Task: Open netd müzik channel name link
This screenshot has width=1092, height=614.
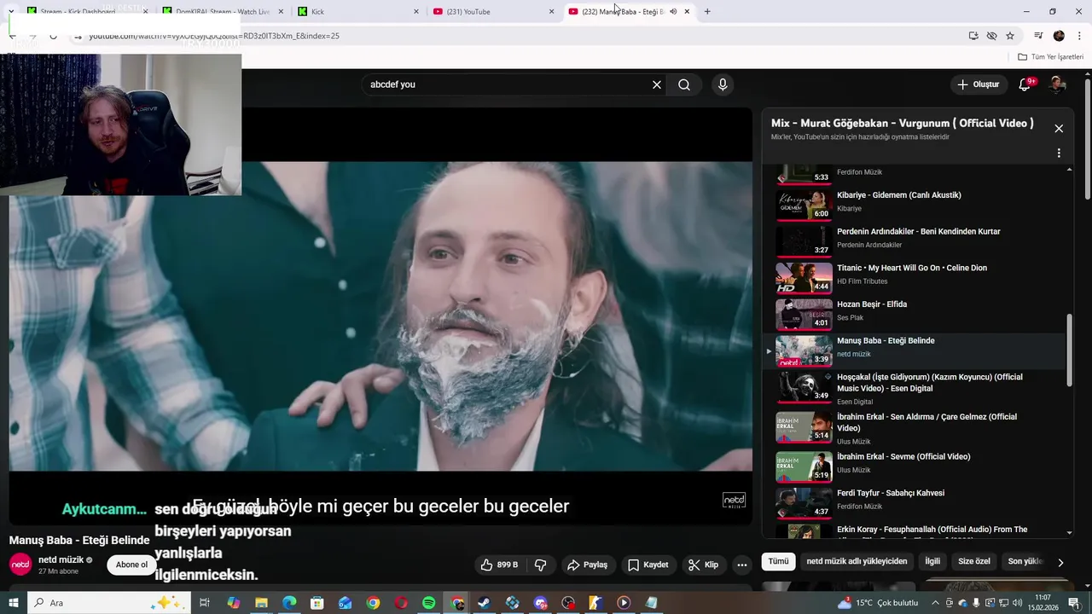Action: [x=61, y=559]
